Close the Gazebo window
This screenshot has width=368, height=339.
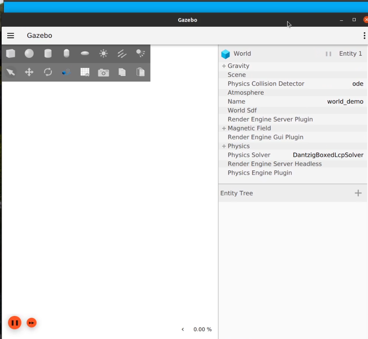click(x=366, y=20)
